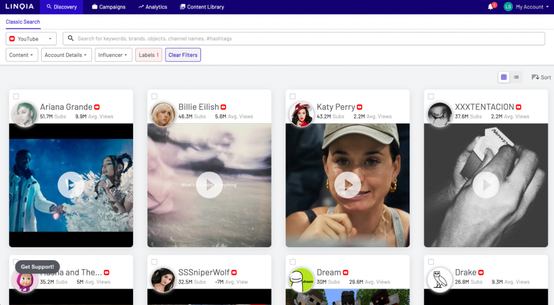Image resolution: width=554 pixels, height=305 pixels.
Task: Open the Sort options
Action: click(541, 77)
